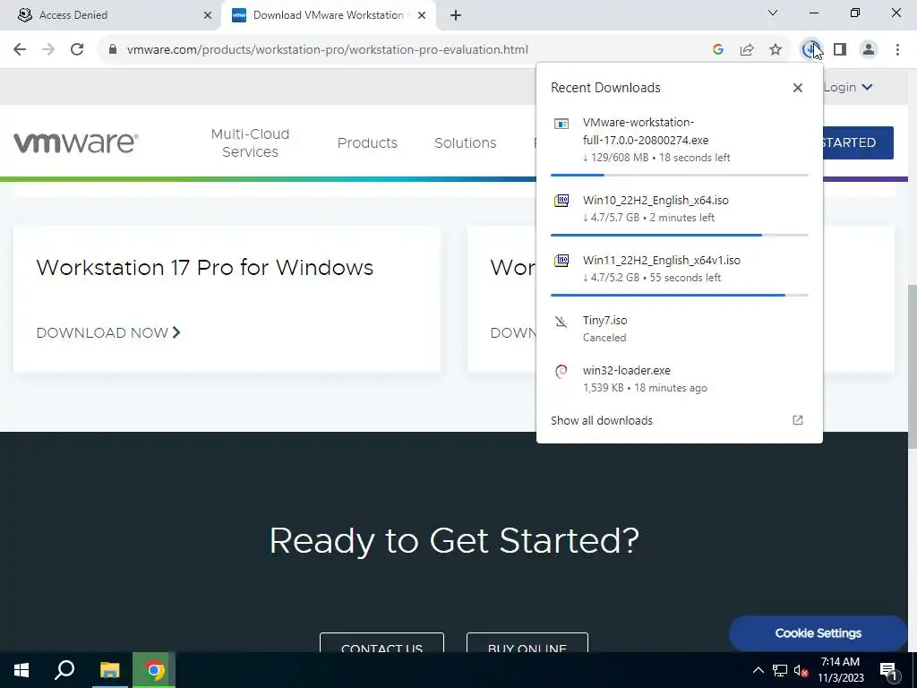The image size is (917, 688).
Task: Click the VMware-workstation exe file icon
Action: pyautogui.click(x=561, y=124)
